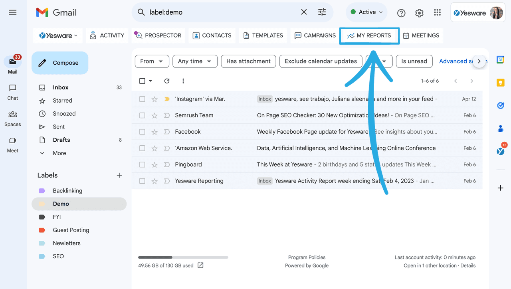The width and height of the screenshot is (511, 289).
Task: Click the storage usage progress bar
Action: [x=183, y=257]
